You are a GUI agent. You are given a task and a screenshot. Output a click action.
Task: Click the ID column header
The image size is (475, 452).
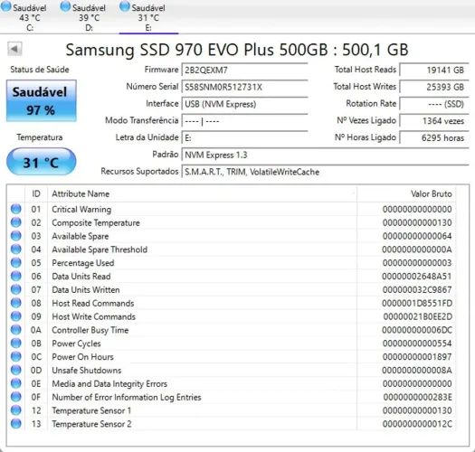(36, 193)
